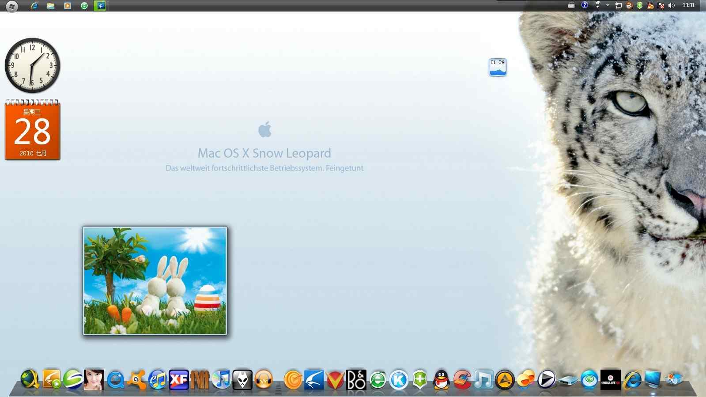Open the Easter bunnies slideshow picture

click(155, 281)
